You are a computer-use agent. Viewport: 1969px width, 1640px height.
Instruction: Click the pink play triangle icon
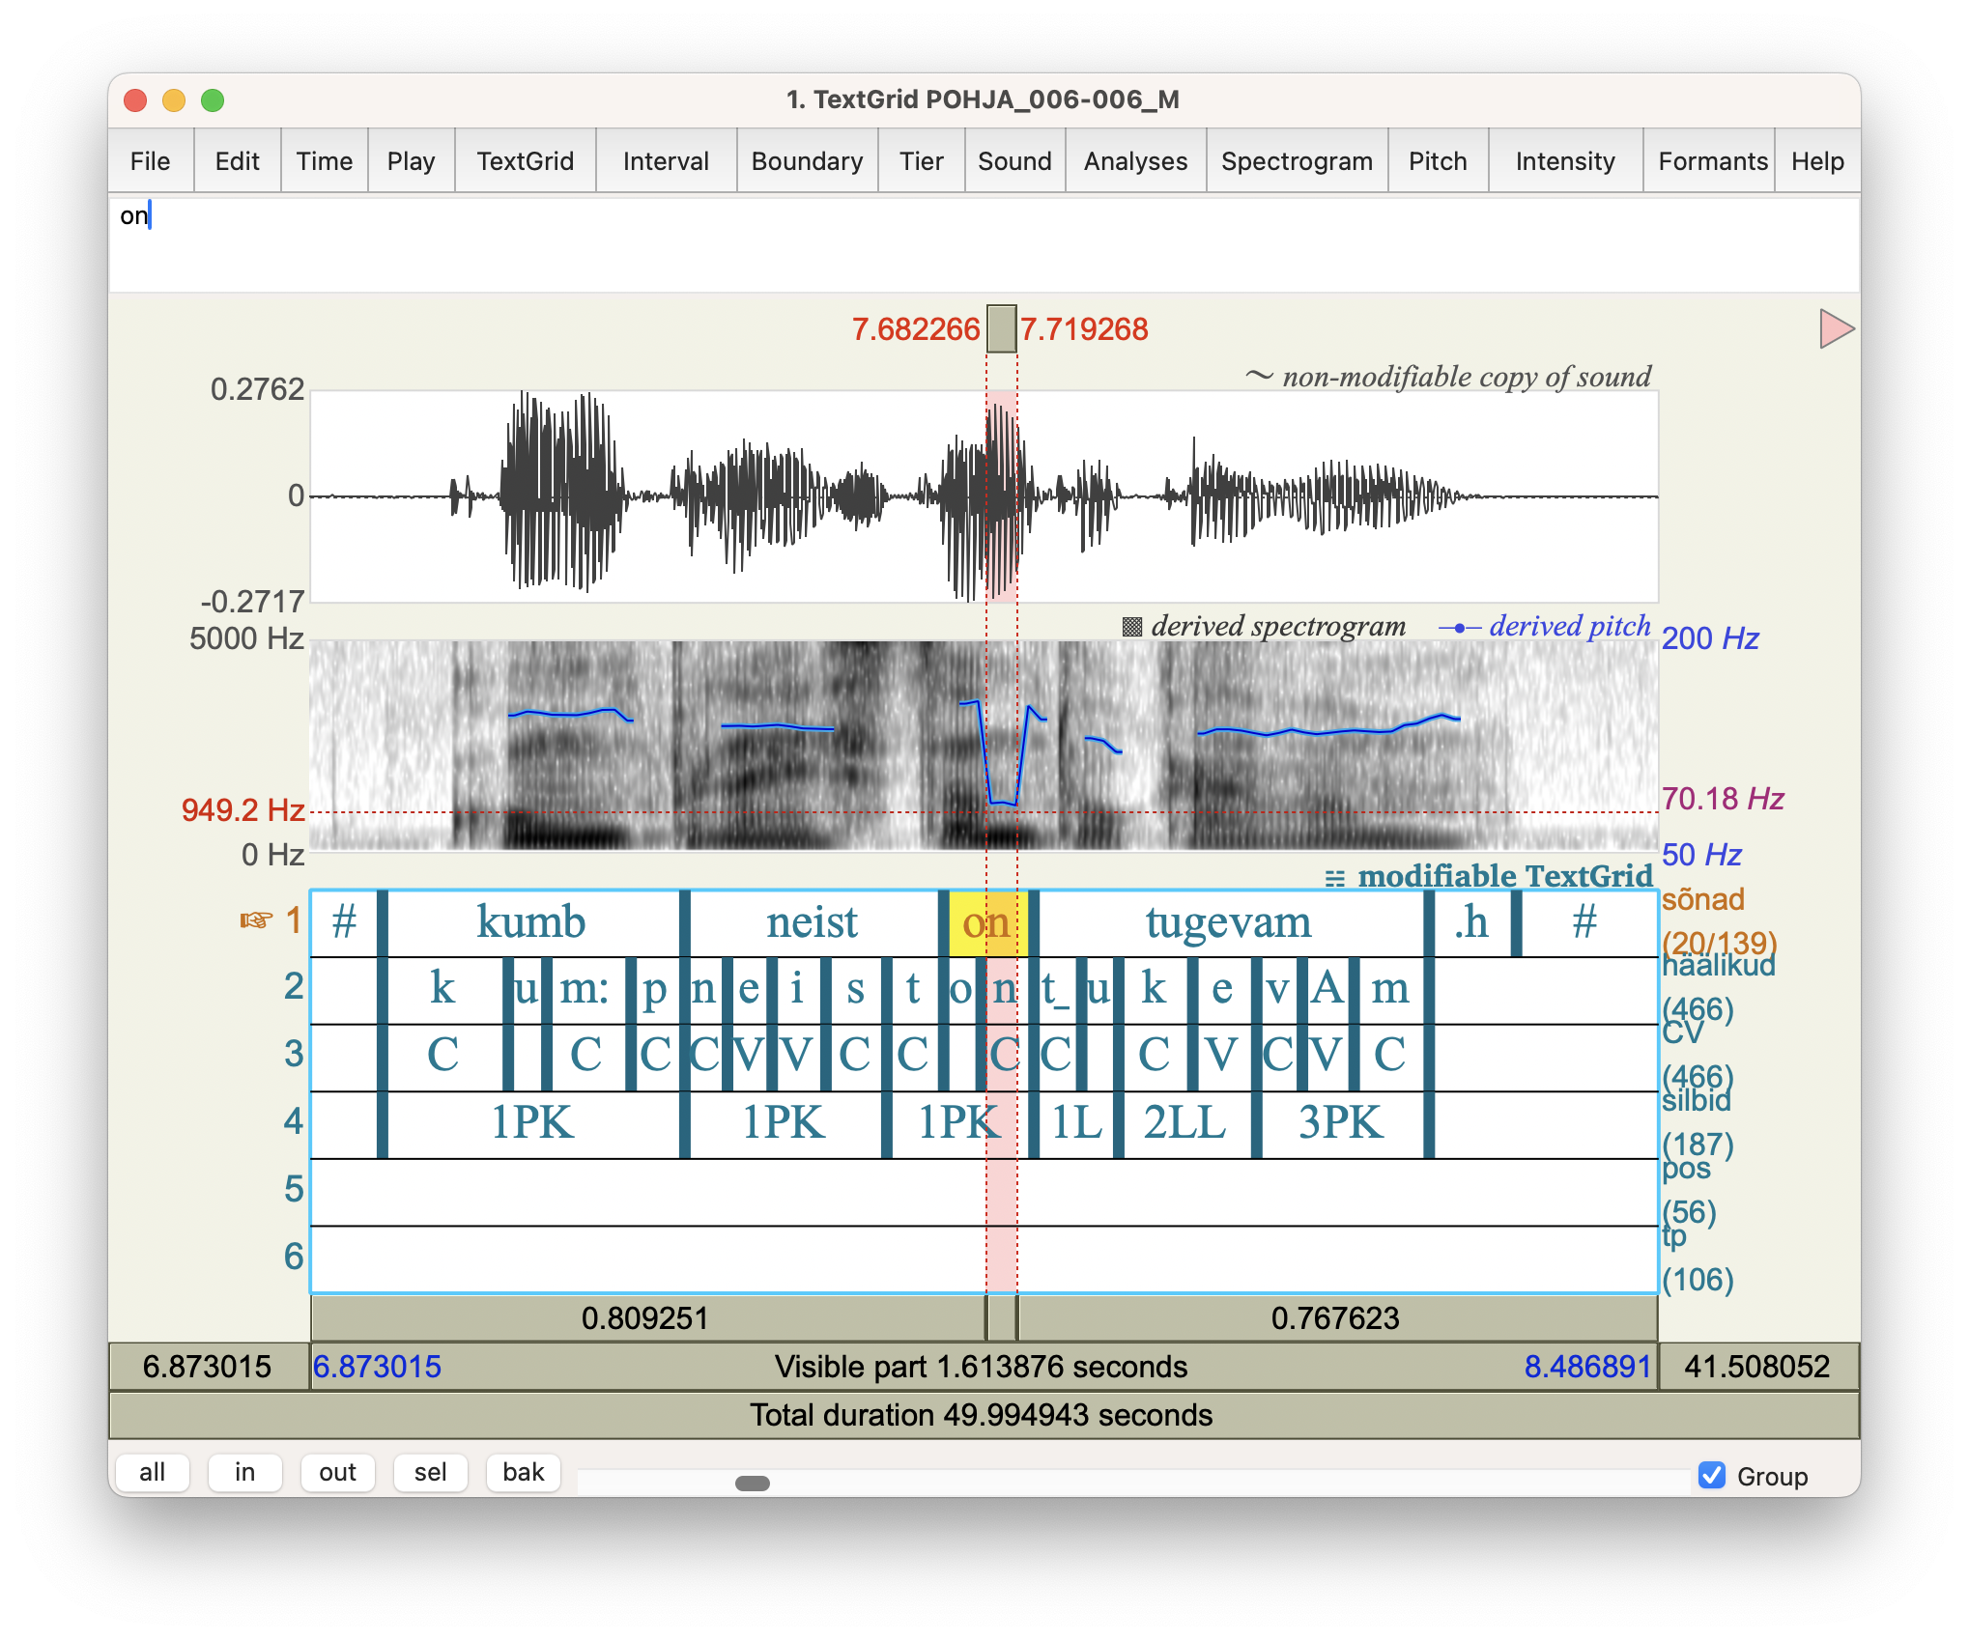[1836, 329]
